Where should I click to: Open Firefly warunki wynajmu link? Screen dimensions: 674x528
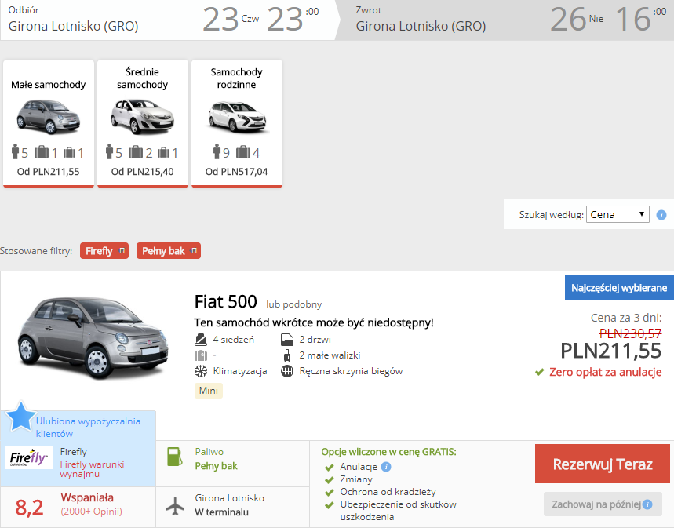click(92, 469)
